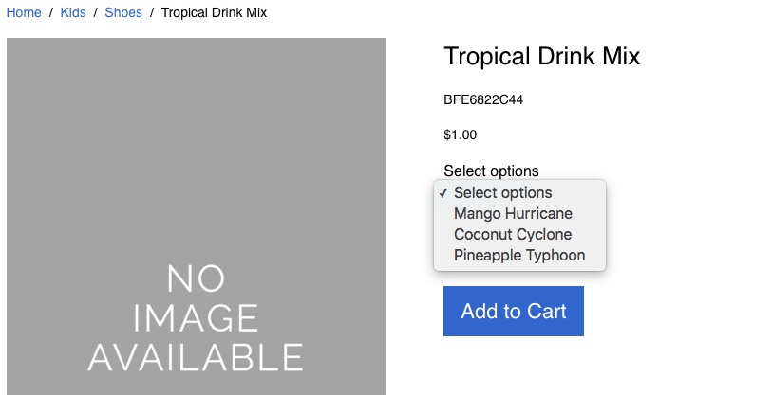
Task: Click the word Cart on blue button
Action: pos(547,312)
